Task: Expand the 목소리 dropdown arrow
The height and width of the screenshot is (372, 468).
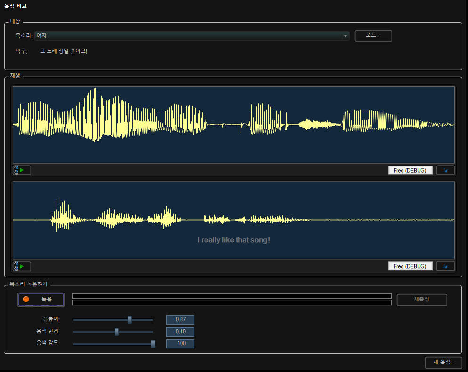Action: [x=345, y=36]
